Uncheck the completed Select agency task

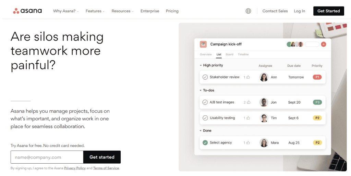pyautogui.click(x=205, y=143)
